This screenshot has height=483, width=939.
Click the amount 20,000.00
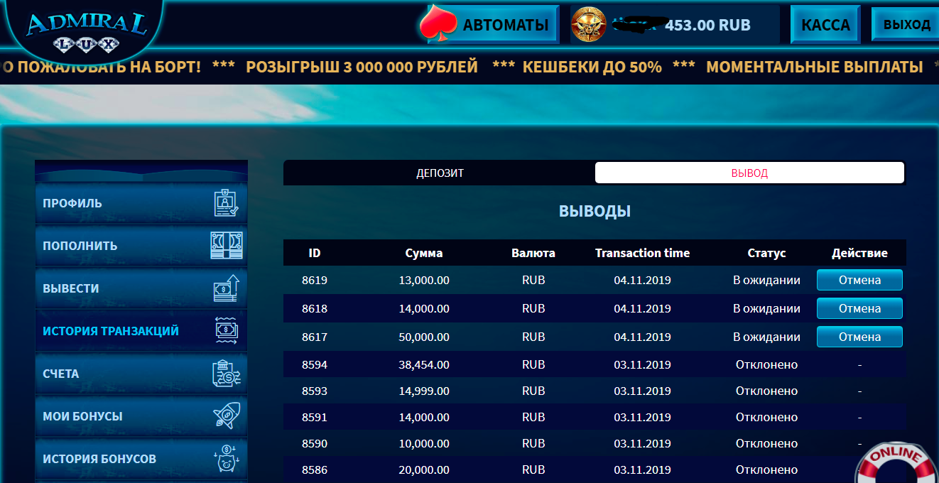(424, 470)
